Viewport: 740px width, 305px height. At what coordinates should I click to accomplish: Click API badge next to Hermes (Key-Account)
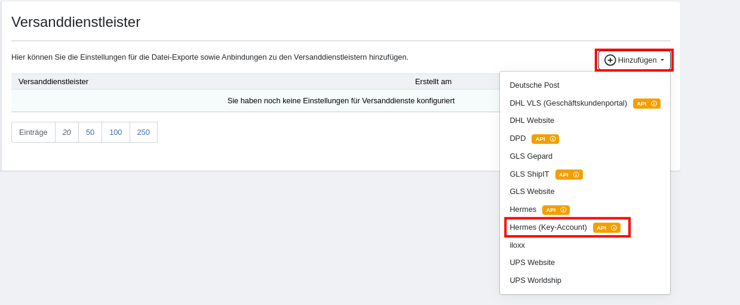[607, 227]
